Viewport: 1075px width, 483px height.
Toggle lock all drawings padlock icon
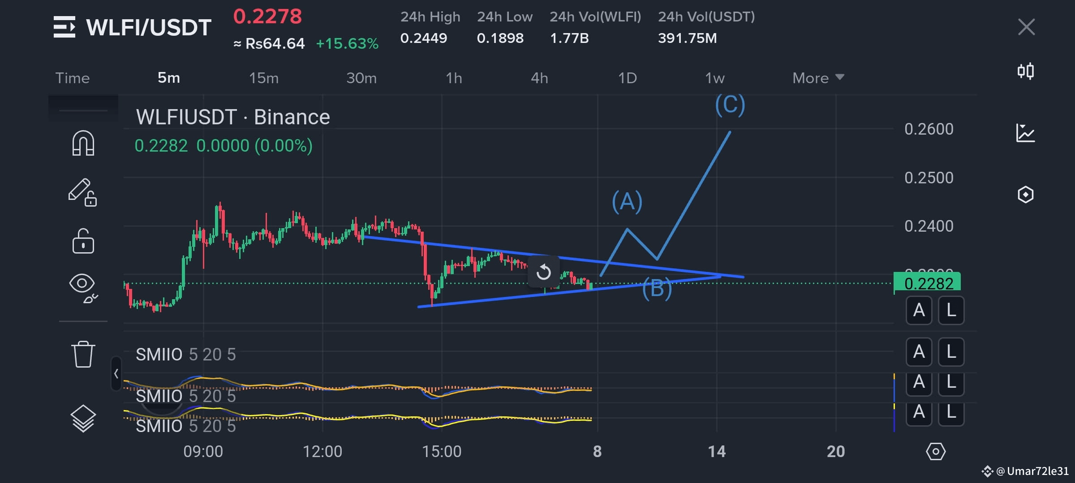point(83,241)
